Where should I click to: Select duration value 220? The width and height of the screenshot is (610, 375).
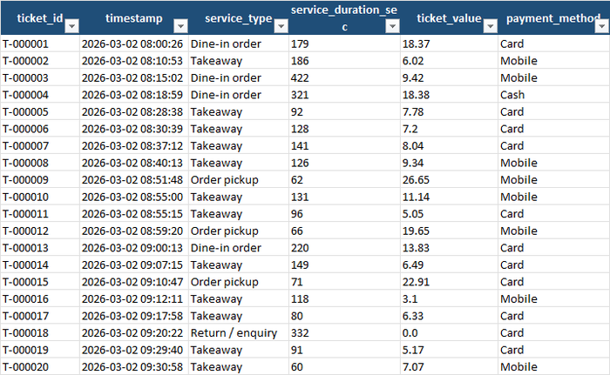point(345,248)
